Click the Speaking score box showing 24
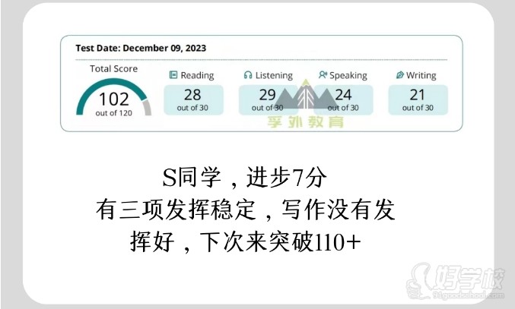515x309 pixels. pyautogui.click(x=343, y=100)
